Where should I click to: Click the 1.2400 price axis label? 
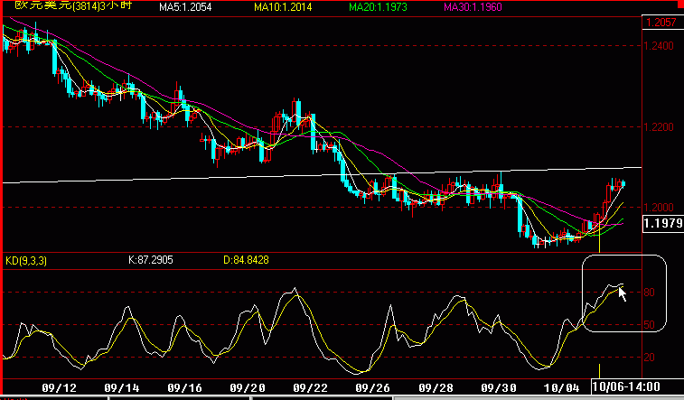tap(659, 46)
